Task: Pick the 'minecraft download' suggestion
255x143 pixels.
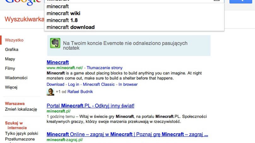Action: 71,27
